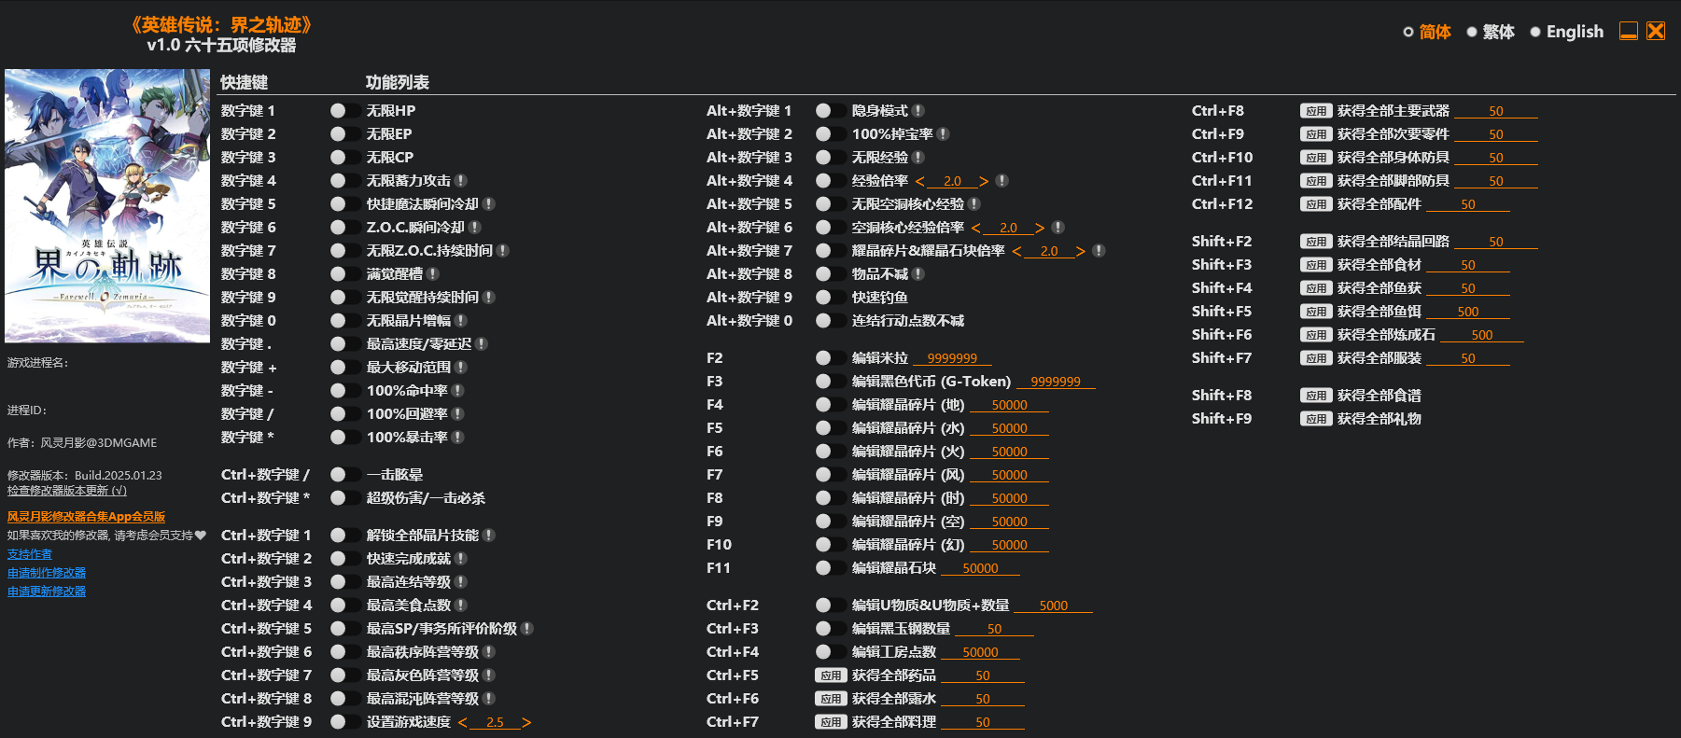Switch language to English
This screenshot has height=738, width=1681.
point(1566,32)
